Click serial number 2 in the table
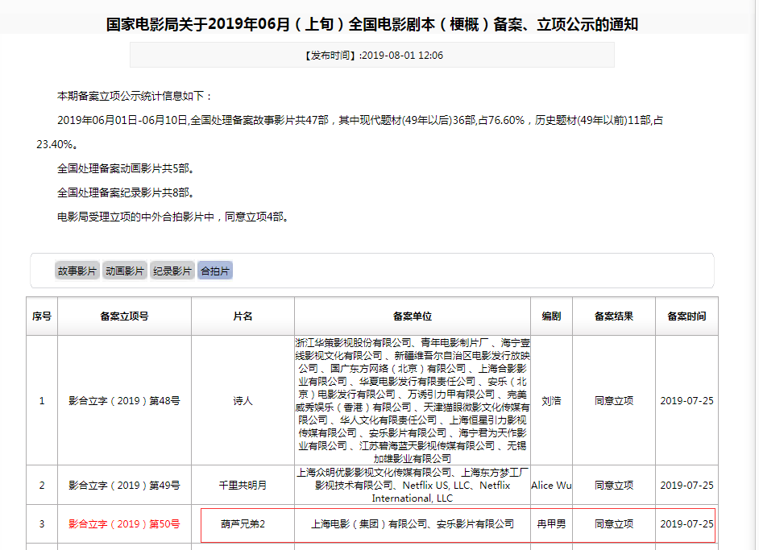The width and height of the screenshot is (759, 550). (42, 486)
